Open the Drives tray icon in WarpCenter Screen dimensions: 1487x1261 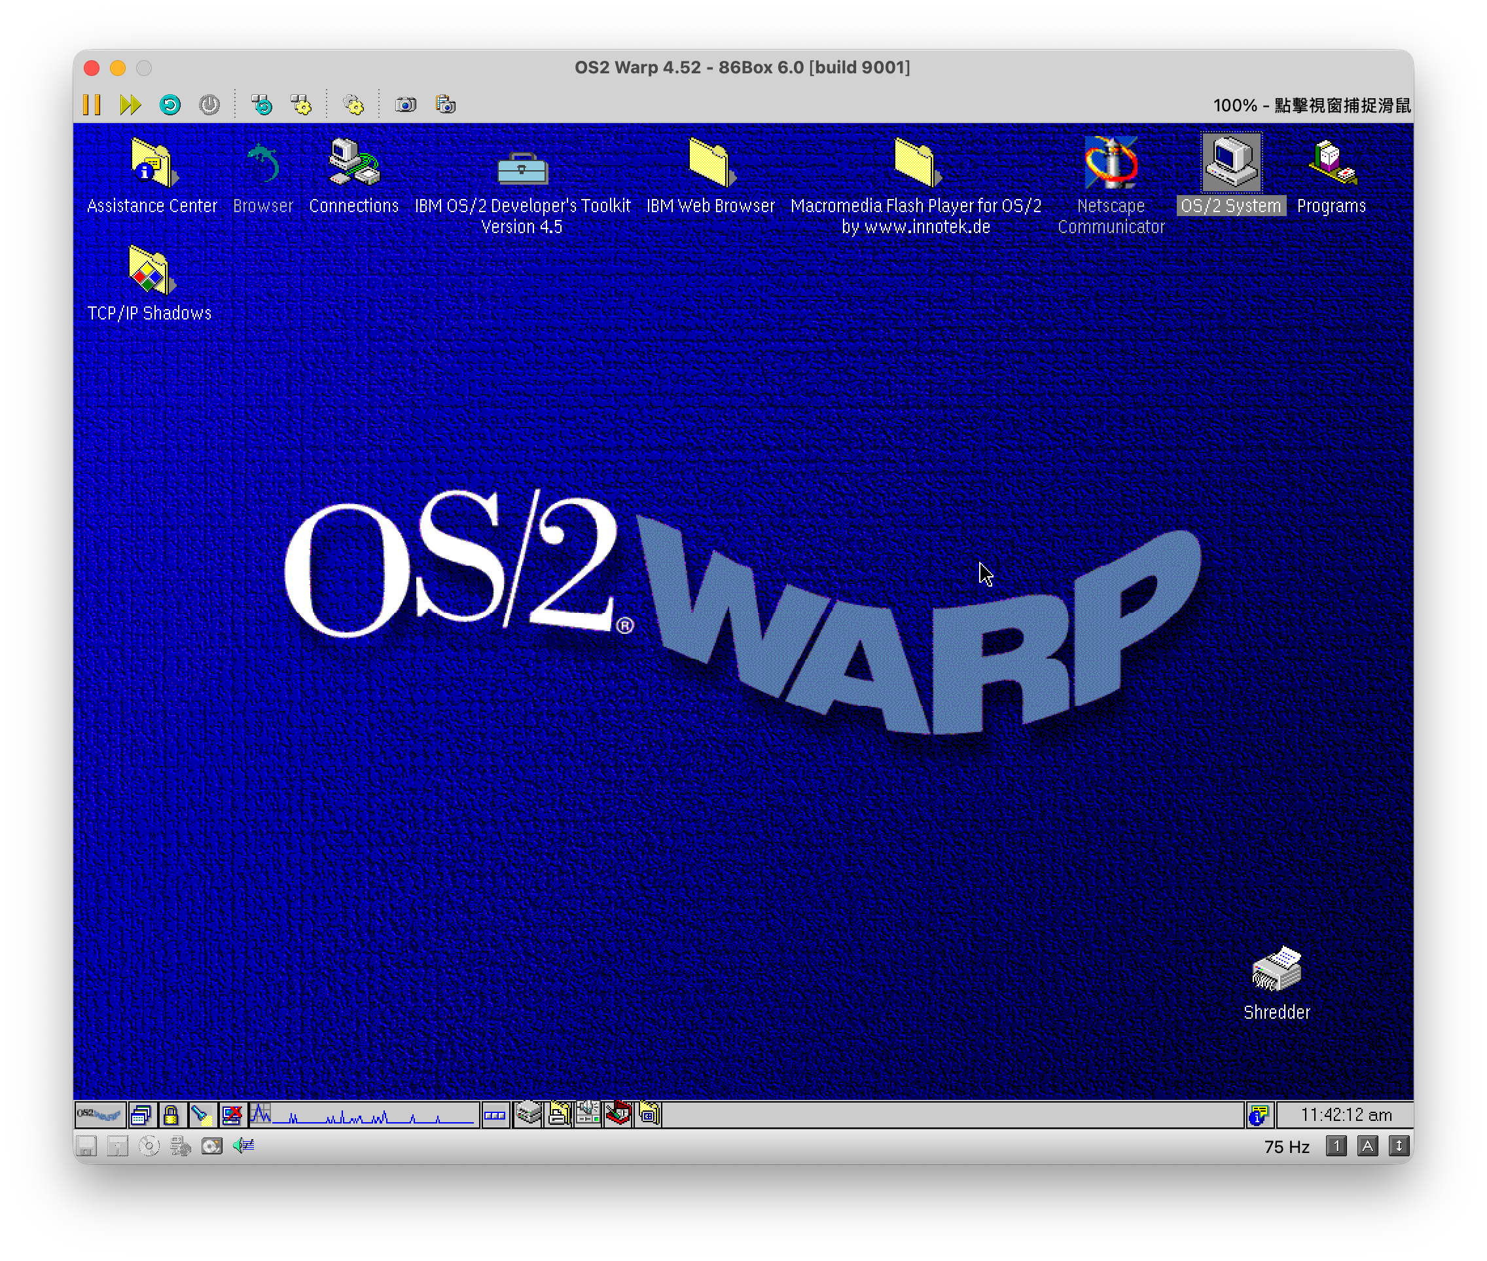(529, 1113)
